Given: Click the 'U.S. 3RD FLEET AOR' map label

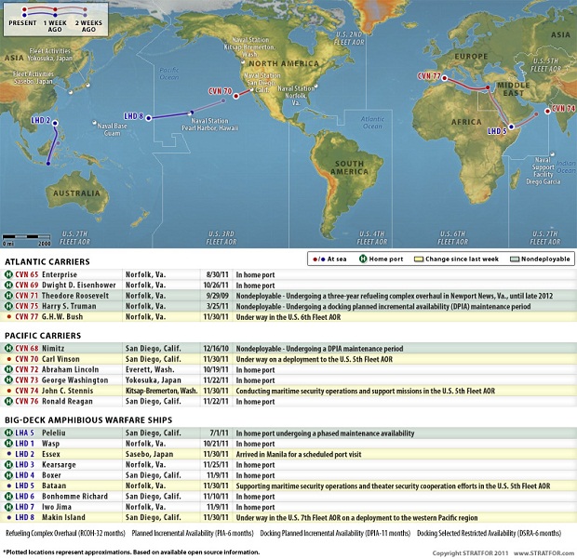Looking at the screenshot, I should coord(221,238).
